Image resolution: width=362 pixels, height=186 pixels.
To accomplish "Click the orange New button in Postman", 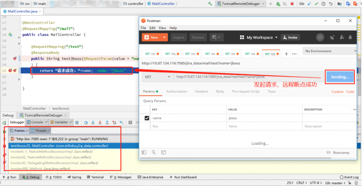I will tap(151, 37).
